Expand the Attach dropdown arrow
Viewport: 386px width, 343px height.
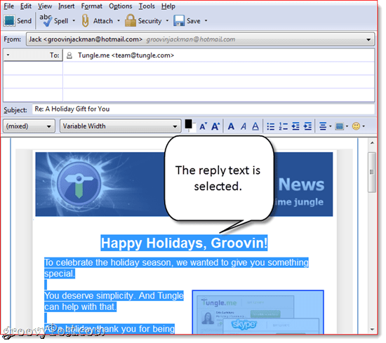(119, 21)
